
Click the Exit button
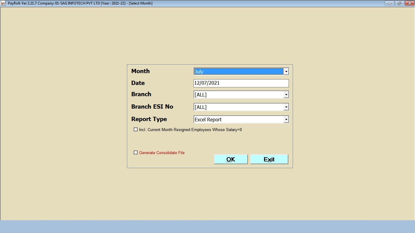pyautogui.click(x=269, y=159)
